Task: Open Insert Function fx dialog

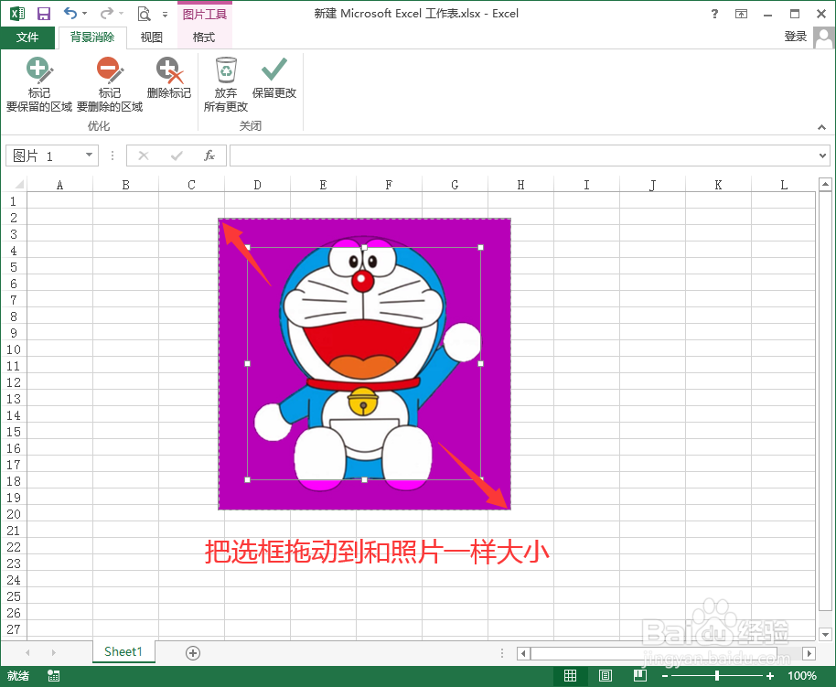Action: (209, 156)
